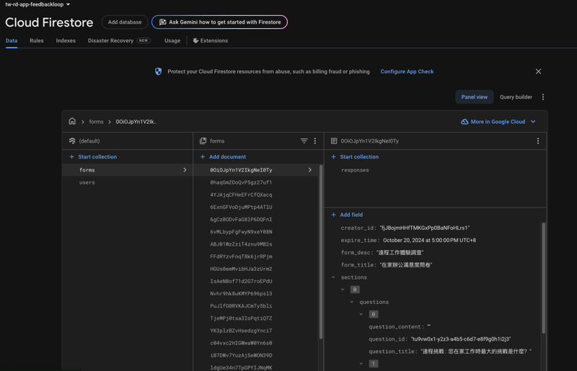This screenshot has width=577, height=371.
Task: Open the responses subcollection
Action: 355,170
